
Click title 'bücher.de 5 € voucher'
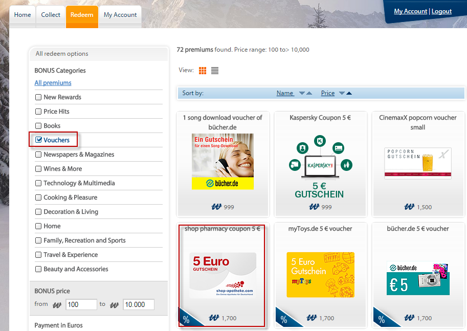point(417,229)
